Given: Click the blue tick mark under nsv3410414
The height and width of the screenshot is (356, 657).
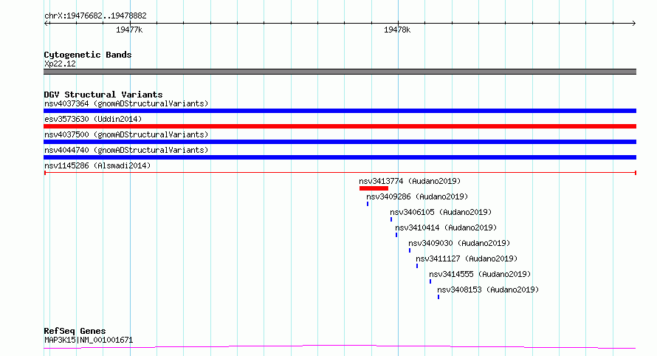Looking at the screenshot, I should (x=396, y=235).
